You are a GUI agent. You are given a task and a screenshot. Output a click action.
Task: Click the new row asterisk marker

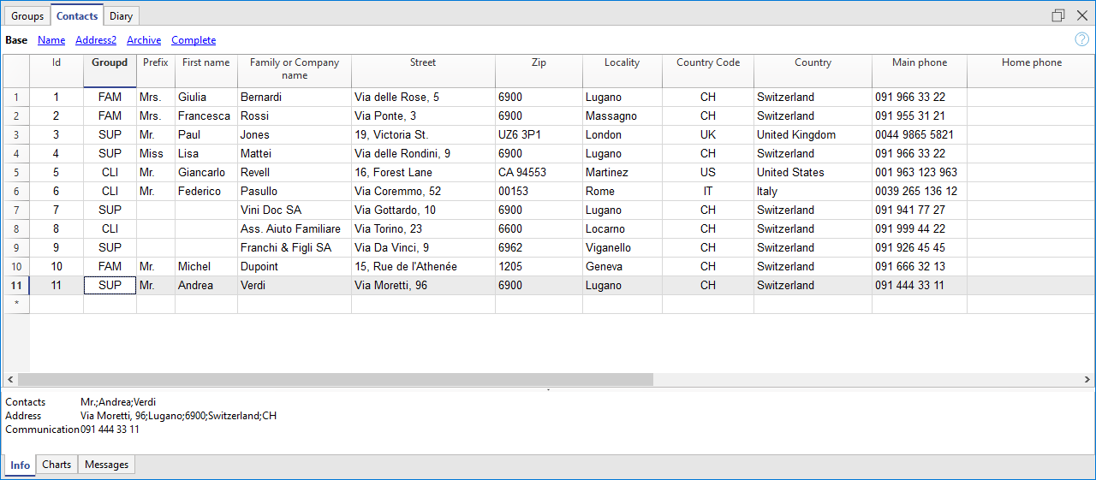16,304
